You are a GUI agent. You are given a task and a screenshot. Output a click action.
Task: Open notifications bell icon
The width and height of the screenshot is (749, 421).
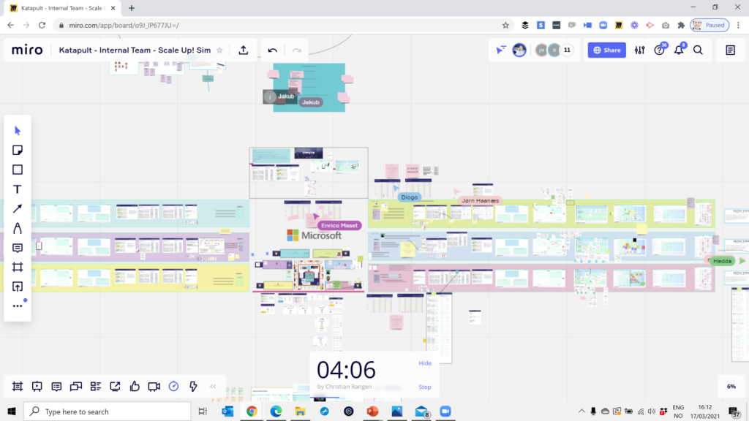[x=680, y=50]
